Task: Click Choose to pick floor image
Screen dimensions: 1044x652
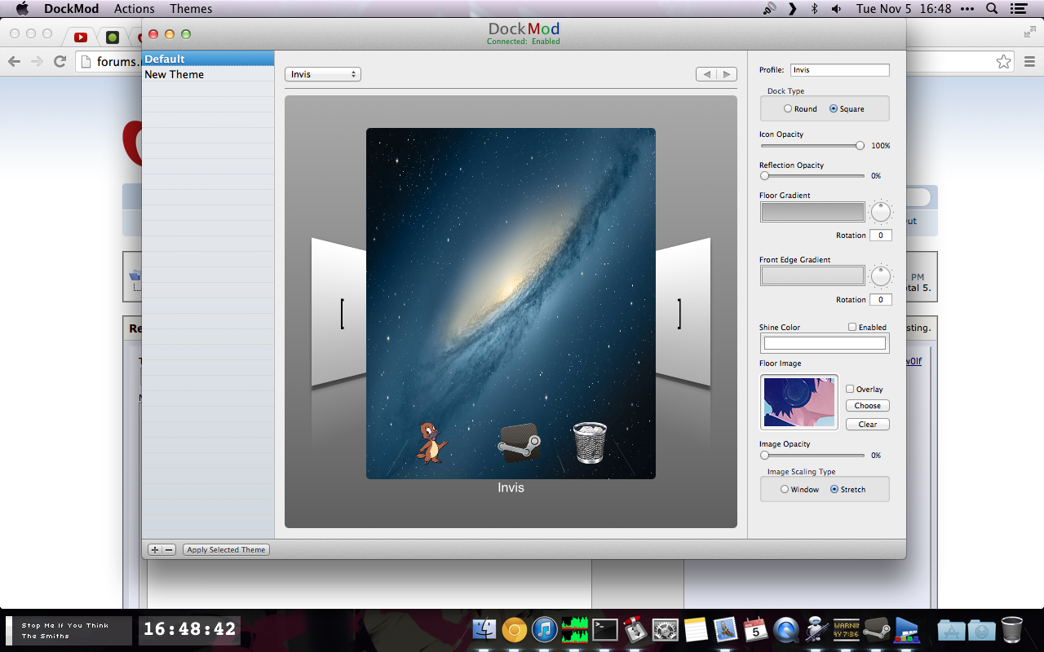Action: [x=867, y=405]
